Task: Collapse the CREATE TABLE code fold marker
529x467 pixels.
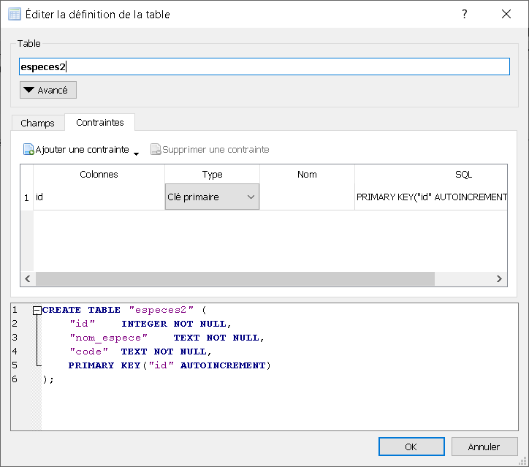Action: (37, 310)
